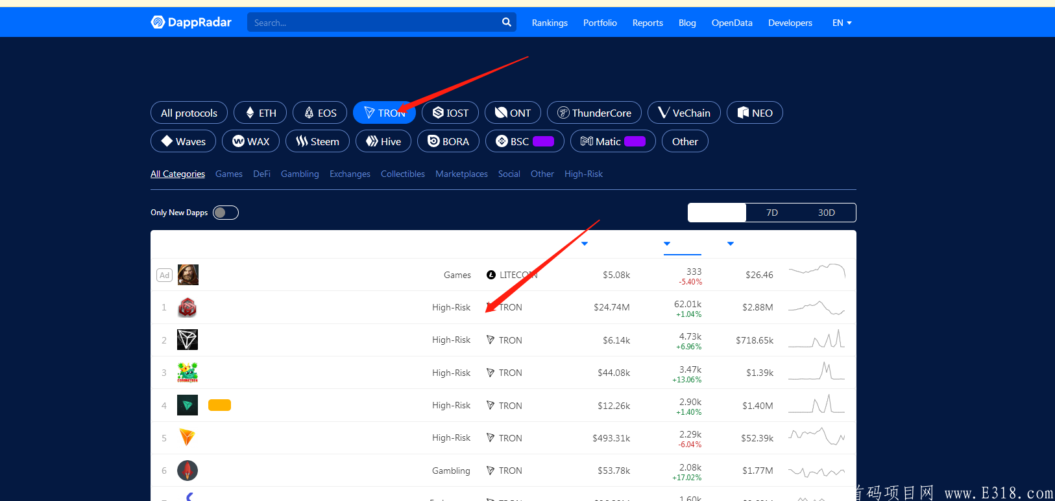Select the white active time tab beside 7D

pos(717,213)
